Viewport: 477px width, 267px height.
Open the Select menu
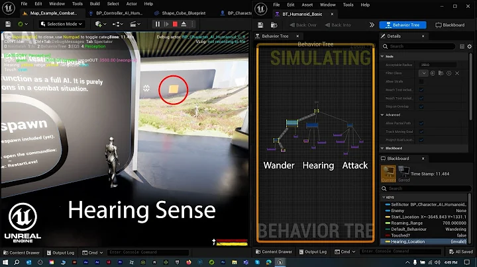113,4
